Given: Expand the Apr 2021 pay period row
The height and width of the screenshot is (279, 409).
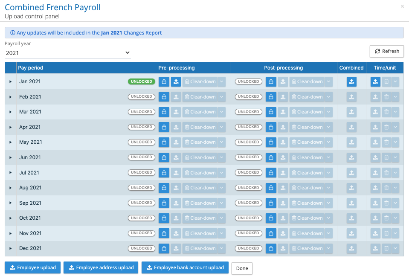Looking at the screenshot, I should [11, 127].
